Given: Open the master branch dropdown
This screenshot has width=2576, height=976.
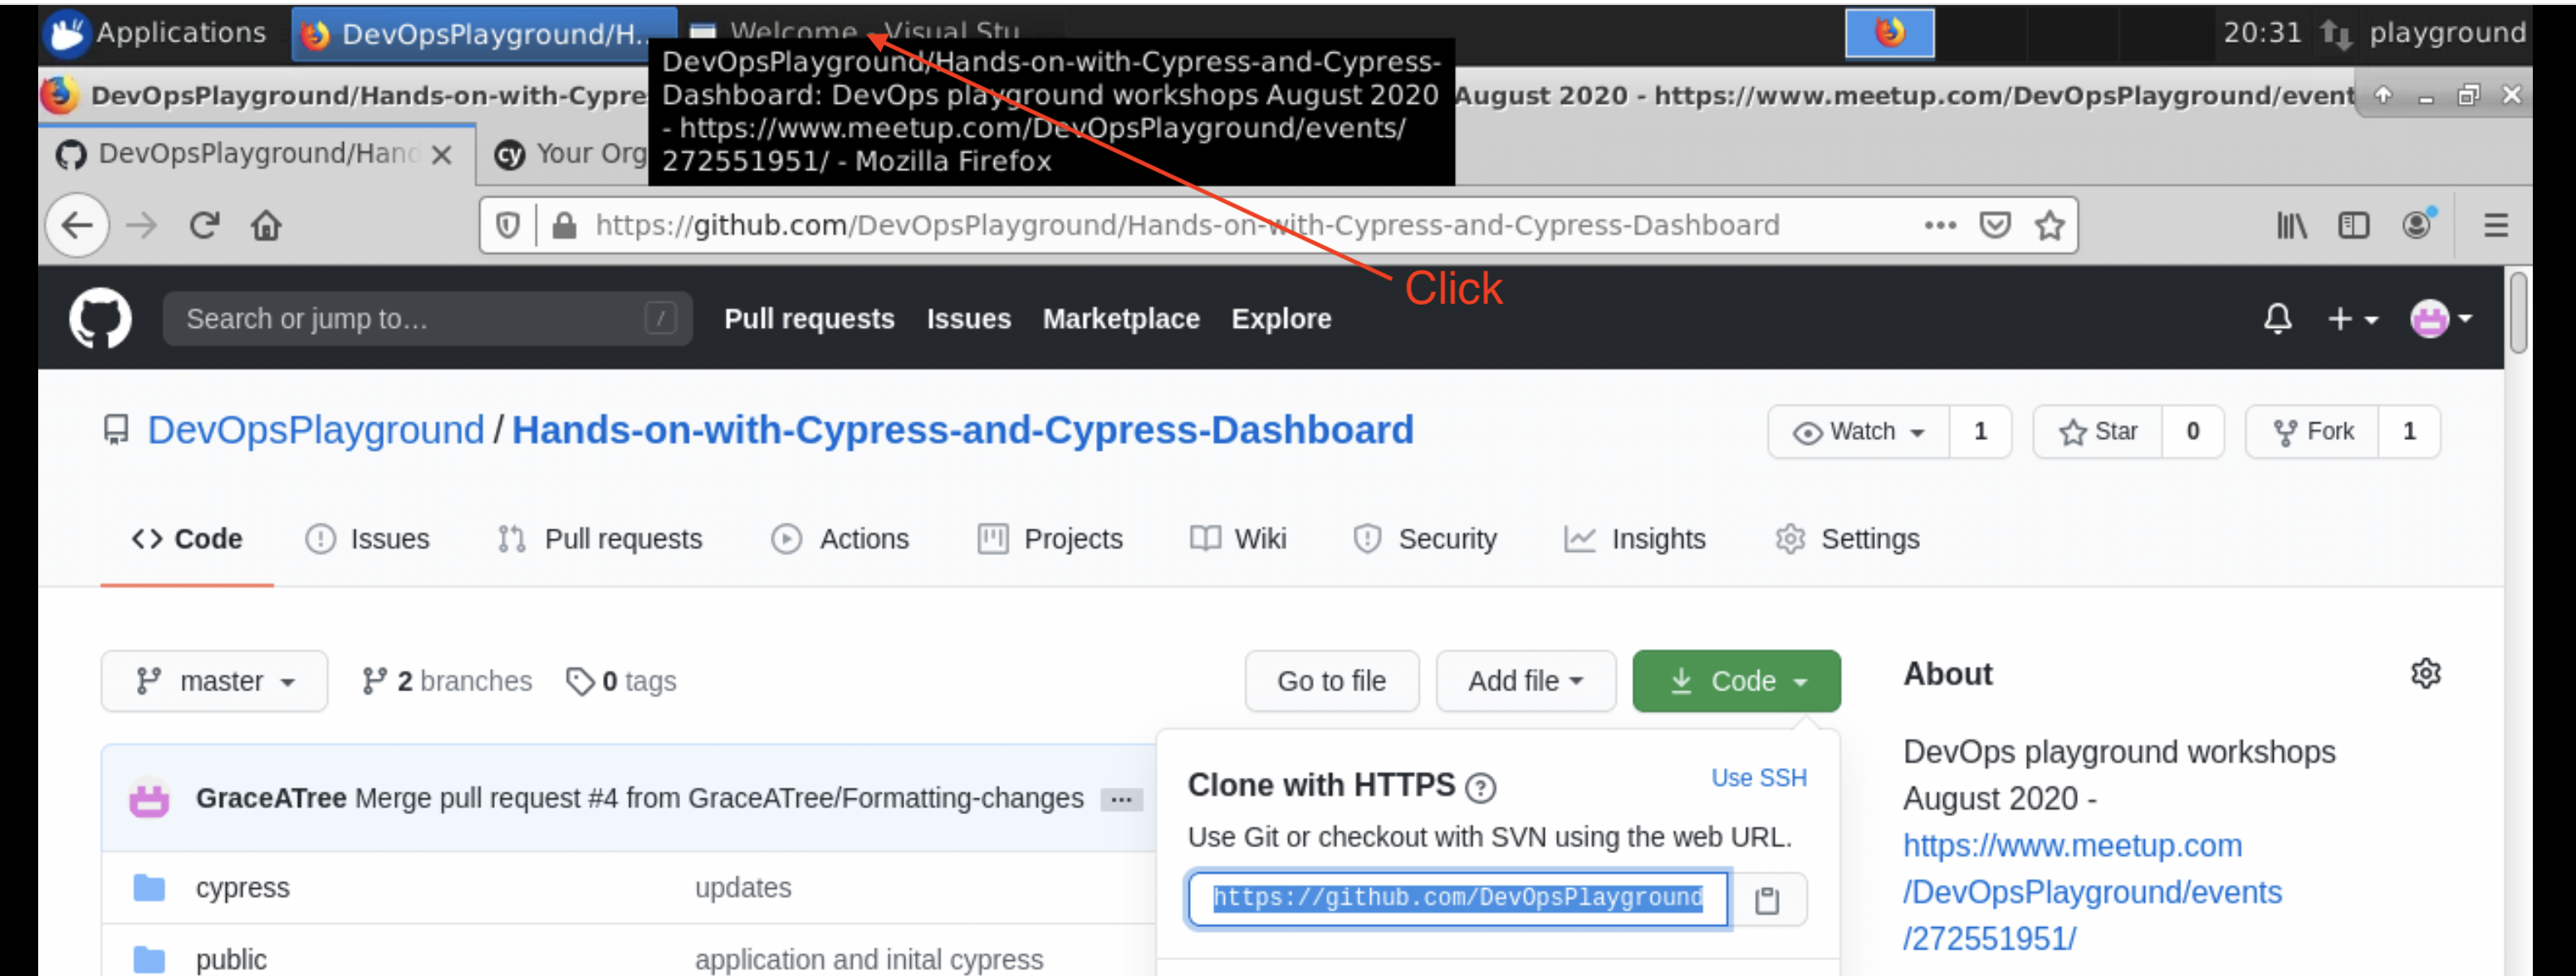Looking at the screenshot, I should click(214, 681).
